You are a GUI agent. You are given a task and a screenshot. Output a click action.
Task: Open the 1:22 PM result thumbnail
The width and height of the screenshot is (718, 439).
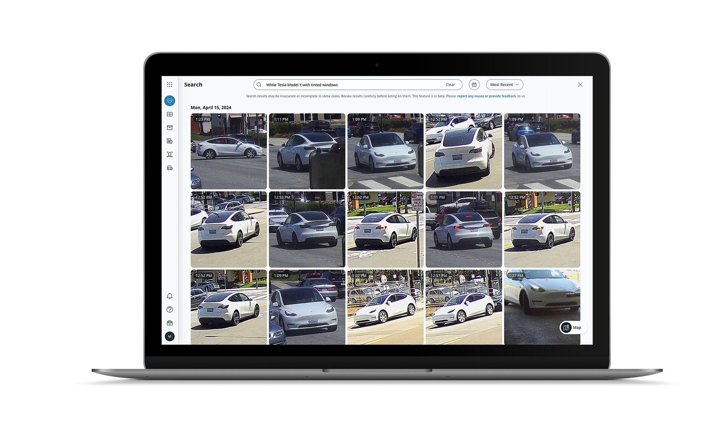[385, 307]
